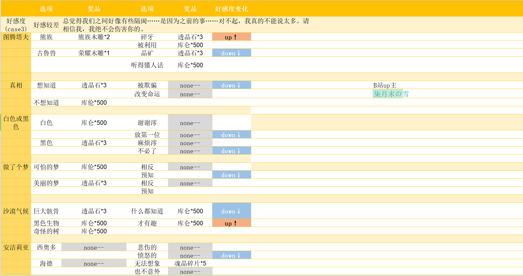523x276 pixels.
Task: Click the 做了个梦 row label
Action: (x=16, y=167)
